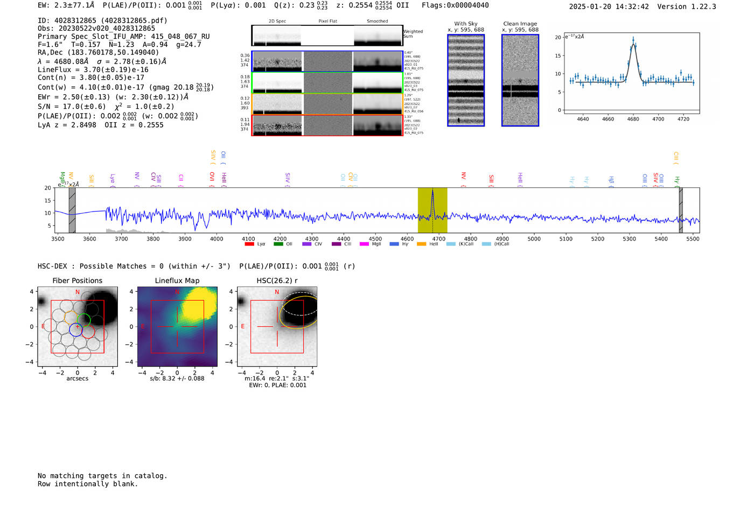Click the orange HeII legend swatch
Screen dimensions: 754x513
point(421,244)
